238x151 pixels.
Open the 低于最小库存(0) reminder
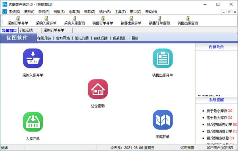(x=219, y=111)
